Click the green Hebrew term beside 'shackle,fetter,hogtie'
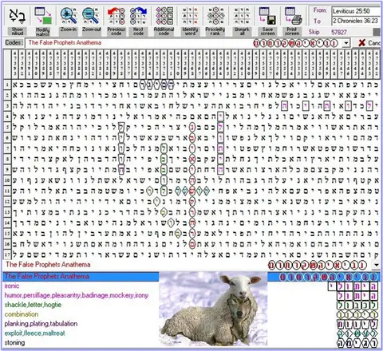383x351 pixels. (x=357, y=306)
